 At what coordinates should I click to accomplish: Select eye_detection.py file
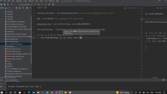[13, 39]
